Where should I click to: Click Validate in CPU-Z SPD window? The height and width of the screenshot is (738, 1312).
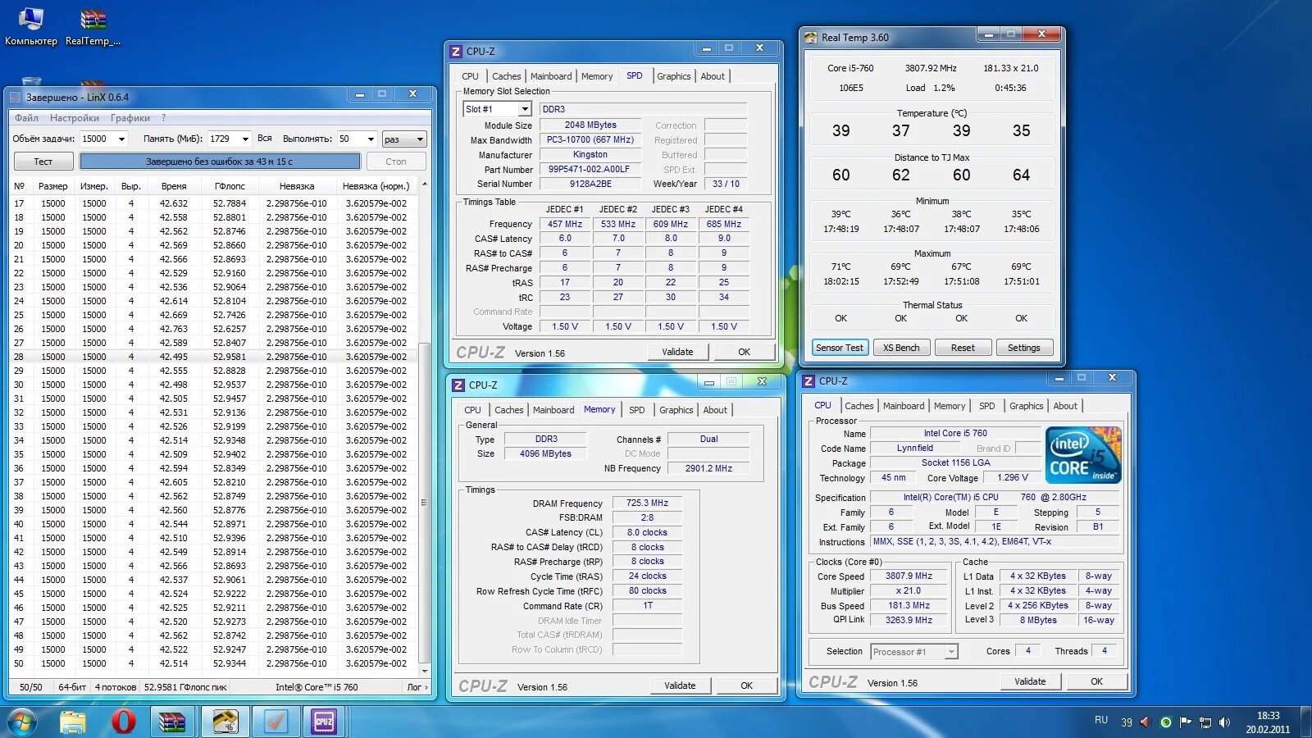click(677, 352)
